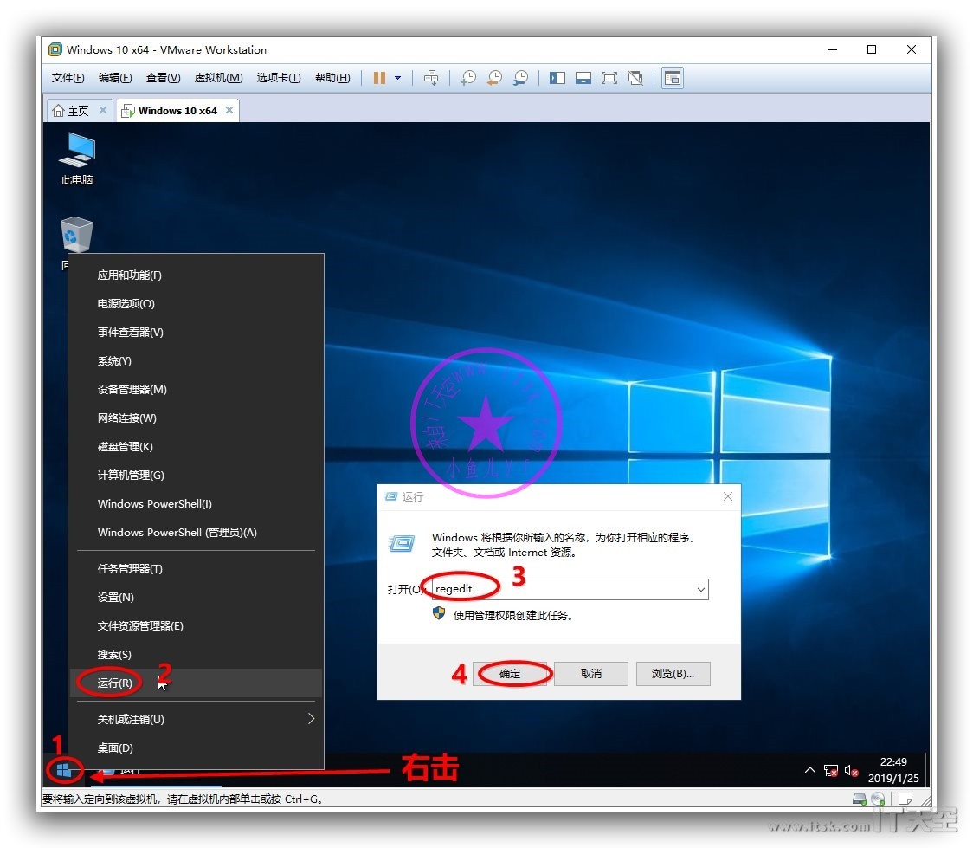Screen dimensions: 973x848
Task: Click the Windows Start button in the VM
Action: pos(63,770)
